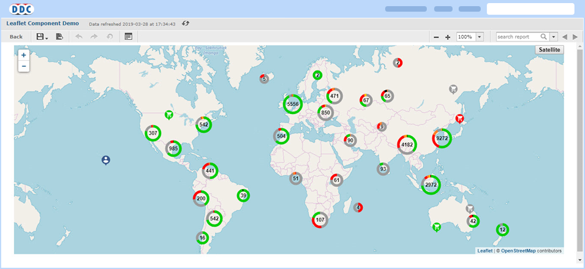Viewport: 585px width, 269px height.
Task: Click the map zoom-in plus button
Action: 24,55
